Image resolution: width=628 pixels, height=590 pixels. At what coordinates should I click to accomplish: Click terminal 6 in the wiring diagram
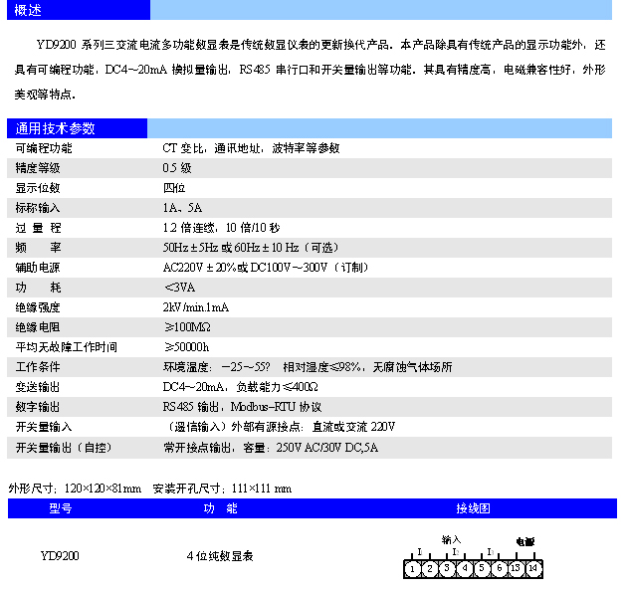499,568
